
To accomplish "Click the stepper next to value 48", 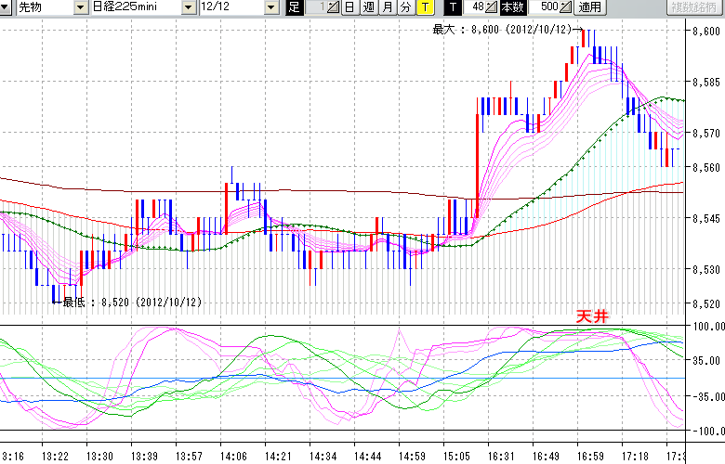I will point(492,7).
